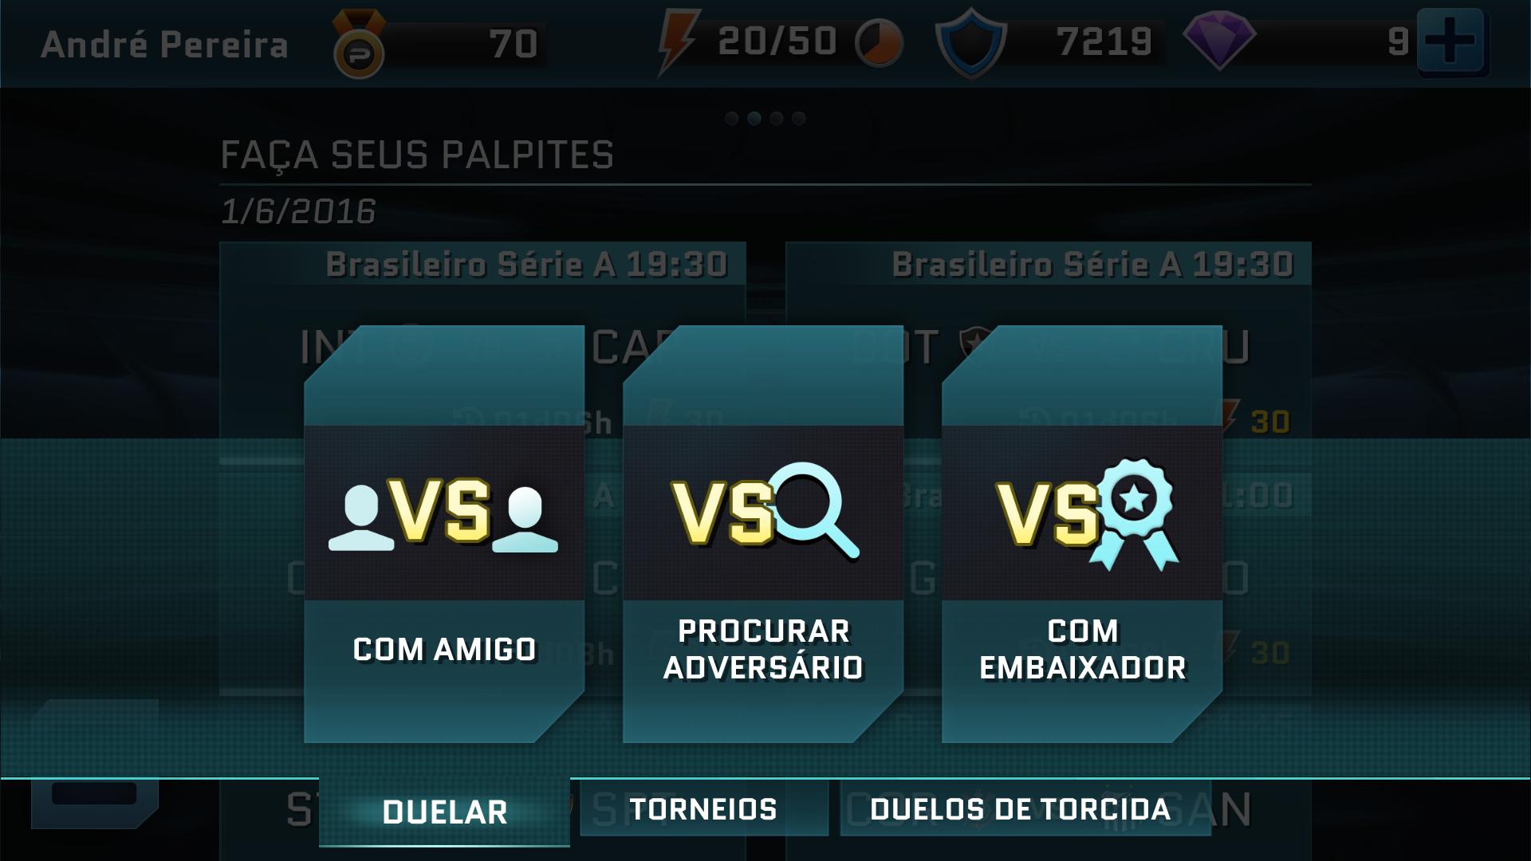Choose the two-player VS friends icon
This screenshot has height=861, width=1531.
[443, 513]
